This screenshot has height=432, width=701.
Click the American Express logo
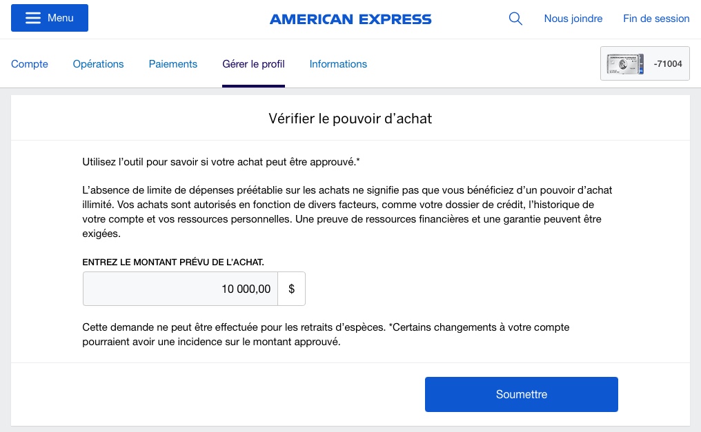(x=350, y=19)
